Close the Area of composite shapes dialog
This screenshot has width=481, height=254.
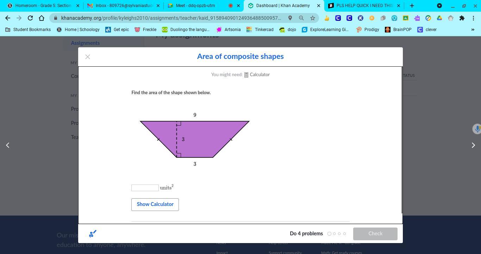coord(88,57)
